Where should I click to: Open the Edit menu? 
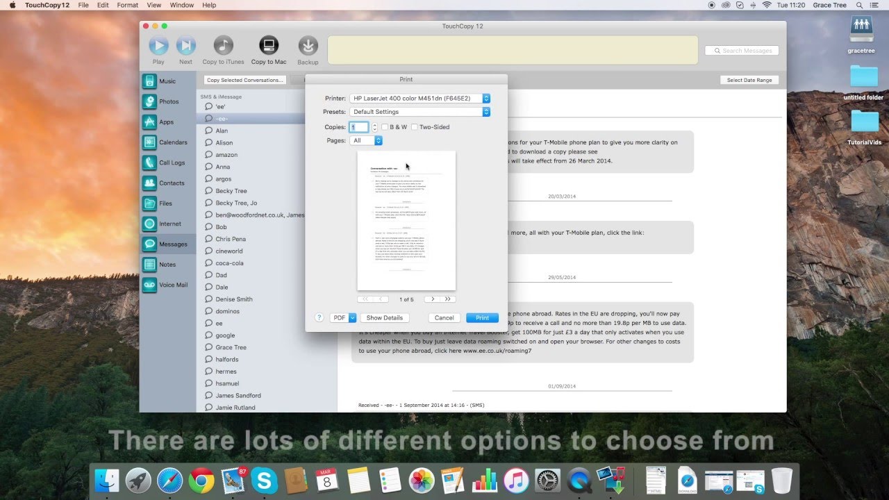[103, 5]
